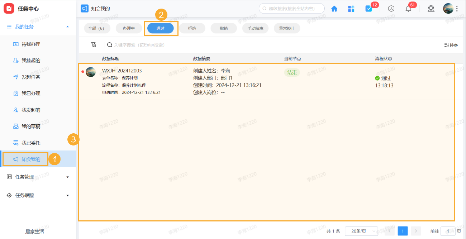Viewport: 466px width, 239px height.
Task: 切换到办理中标签
Action: [x=129, y=28]
